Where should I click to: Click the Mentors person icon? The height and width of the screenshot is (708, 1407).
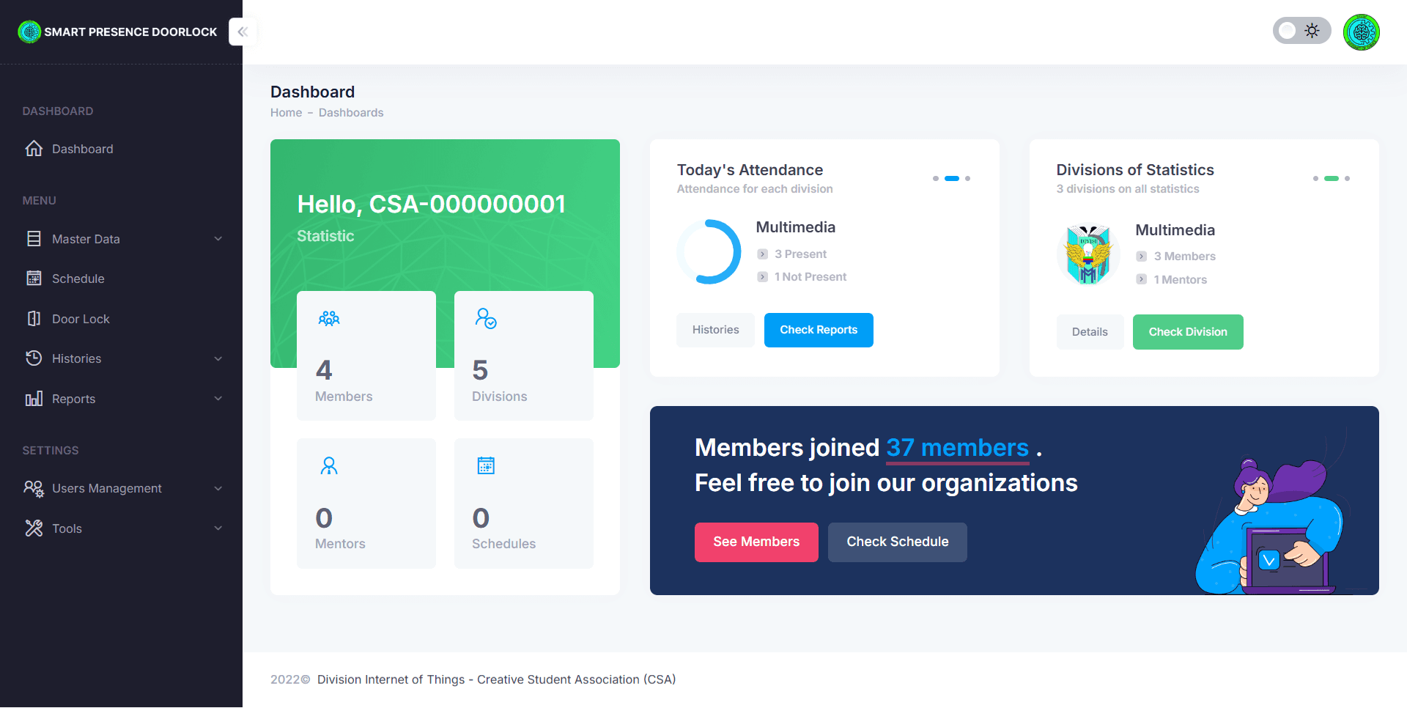(x=329, y=465)
